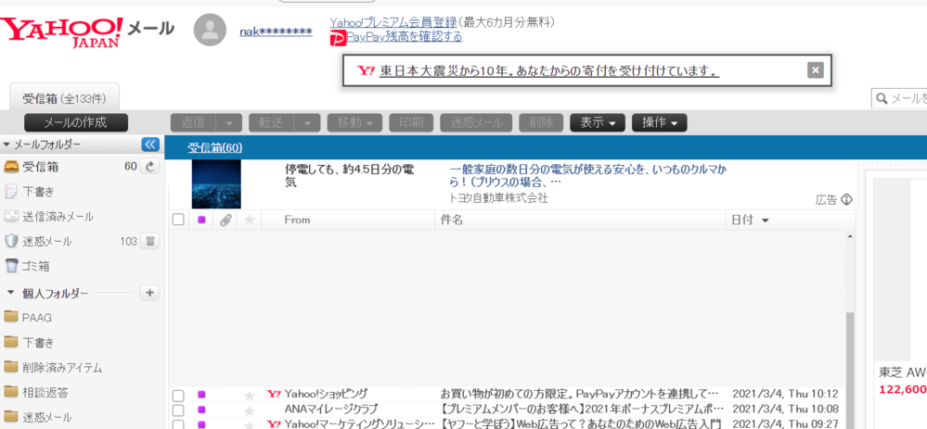Viewport: 927px width, 429px height.
Task: Click the 相談返答 folder icon
Action: (10, 391)
